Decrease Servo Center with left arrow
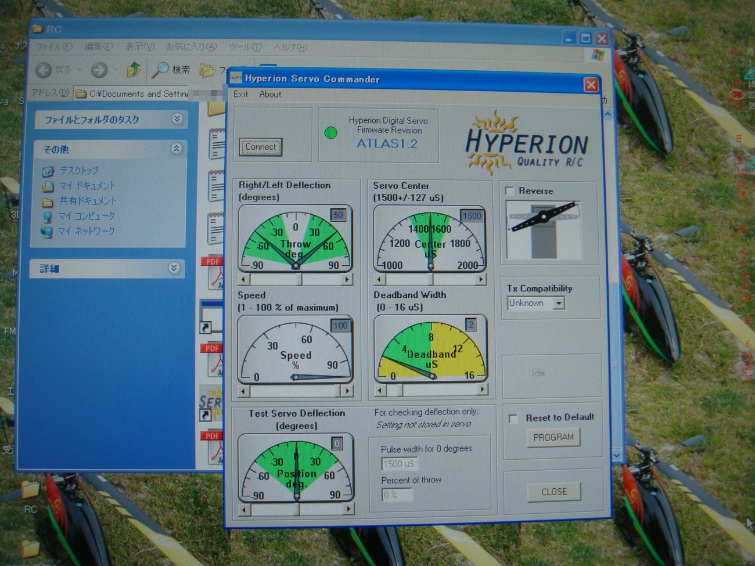This screenshot has height=566, width=755. [379, 280]
